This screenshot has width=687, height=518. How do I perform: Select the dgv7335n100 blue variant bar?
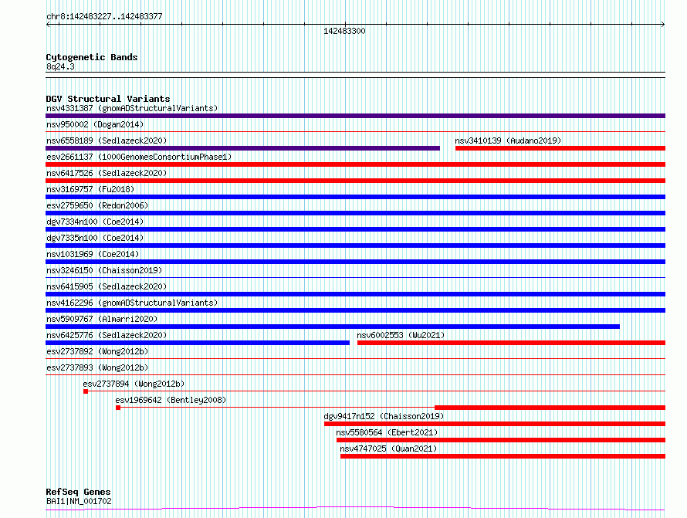pyautogui.click(x=355, y=245)
